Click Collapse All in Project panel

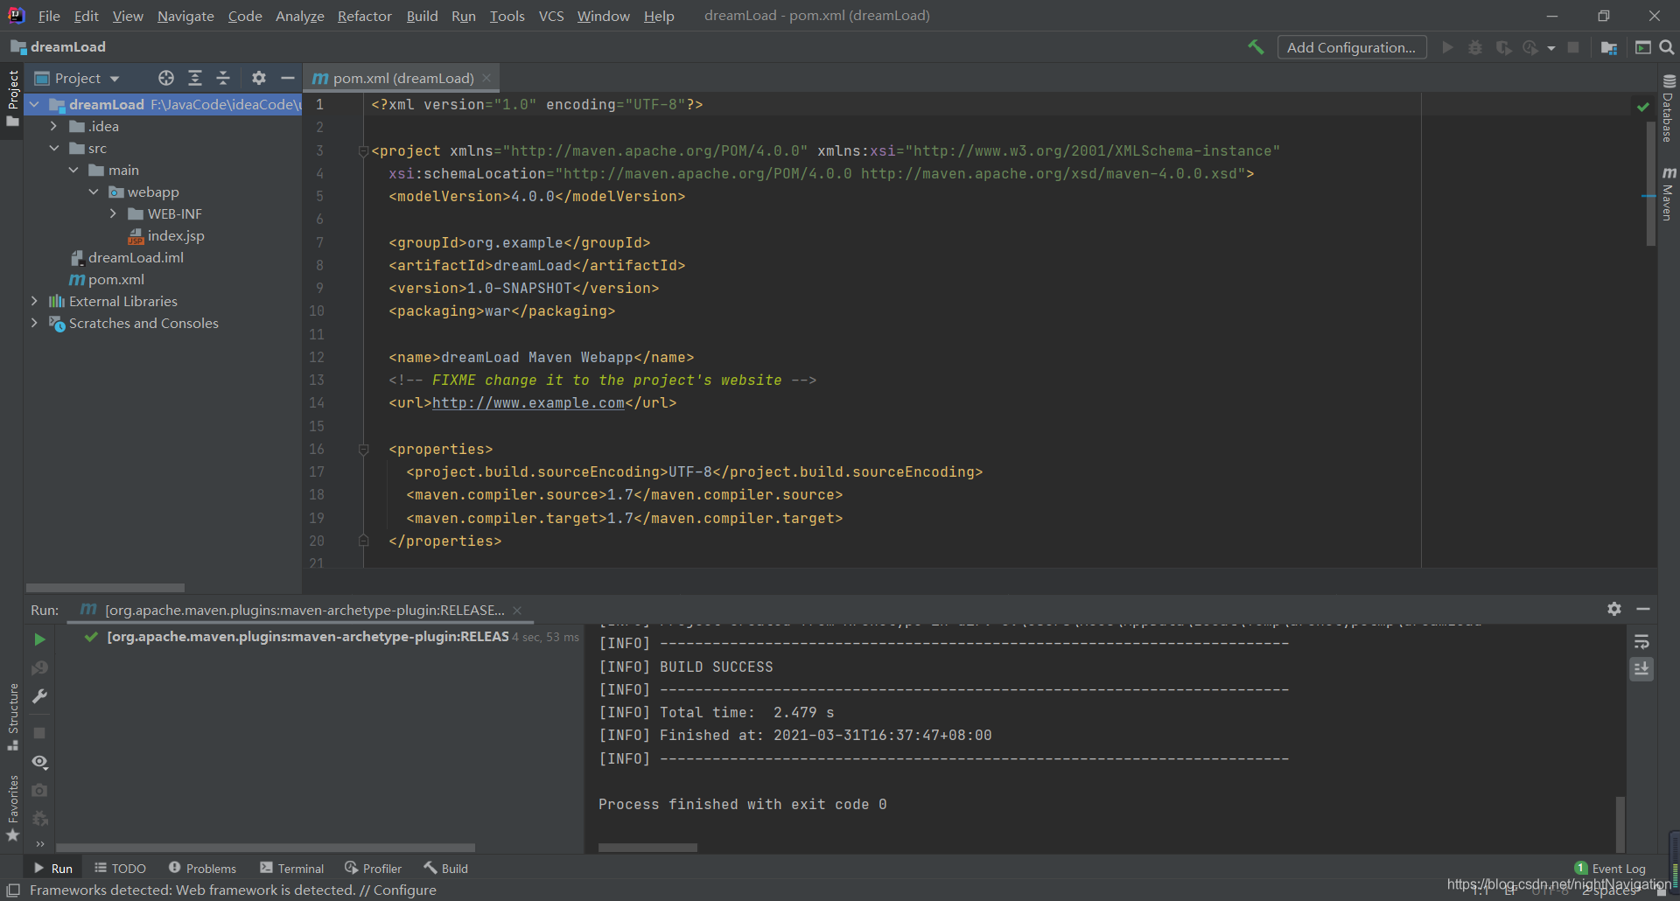(x=223, y=78)
